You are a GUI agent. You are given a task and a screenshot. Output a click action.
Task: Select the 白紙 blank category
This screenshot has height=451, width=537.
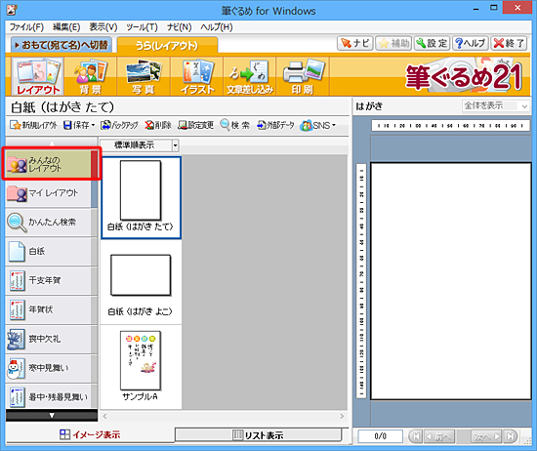tap(52, 251)
